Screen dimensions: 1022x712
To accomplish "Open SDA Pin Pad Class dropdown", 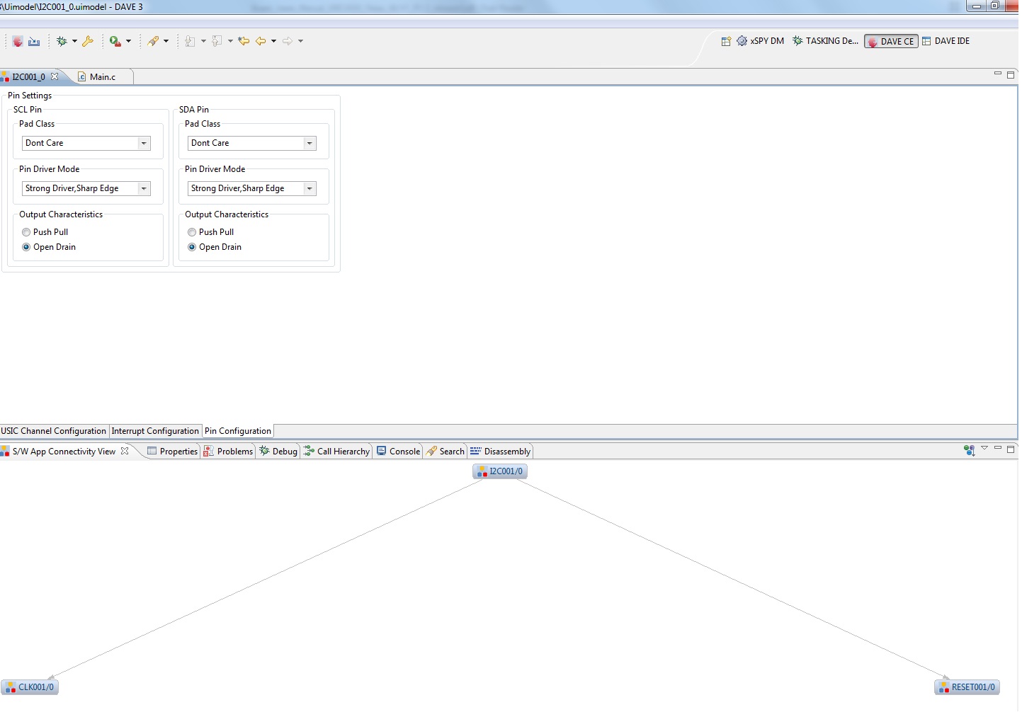I will click(310, 143).
